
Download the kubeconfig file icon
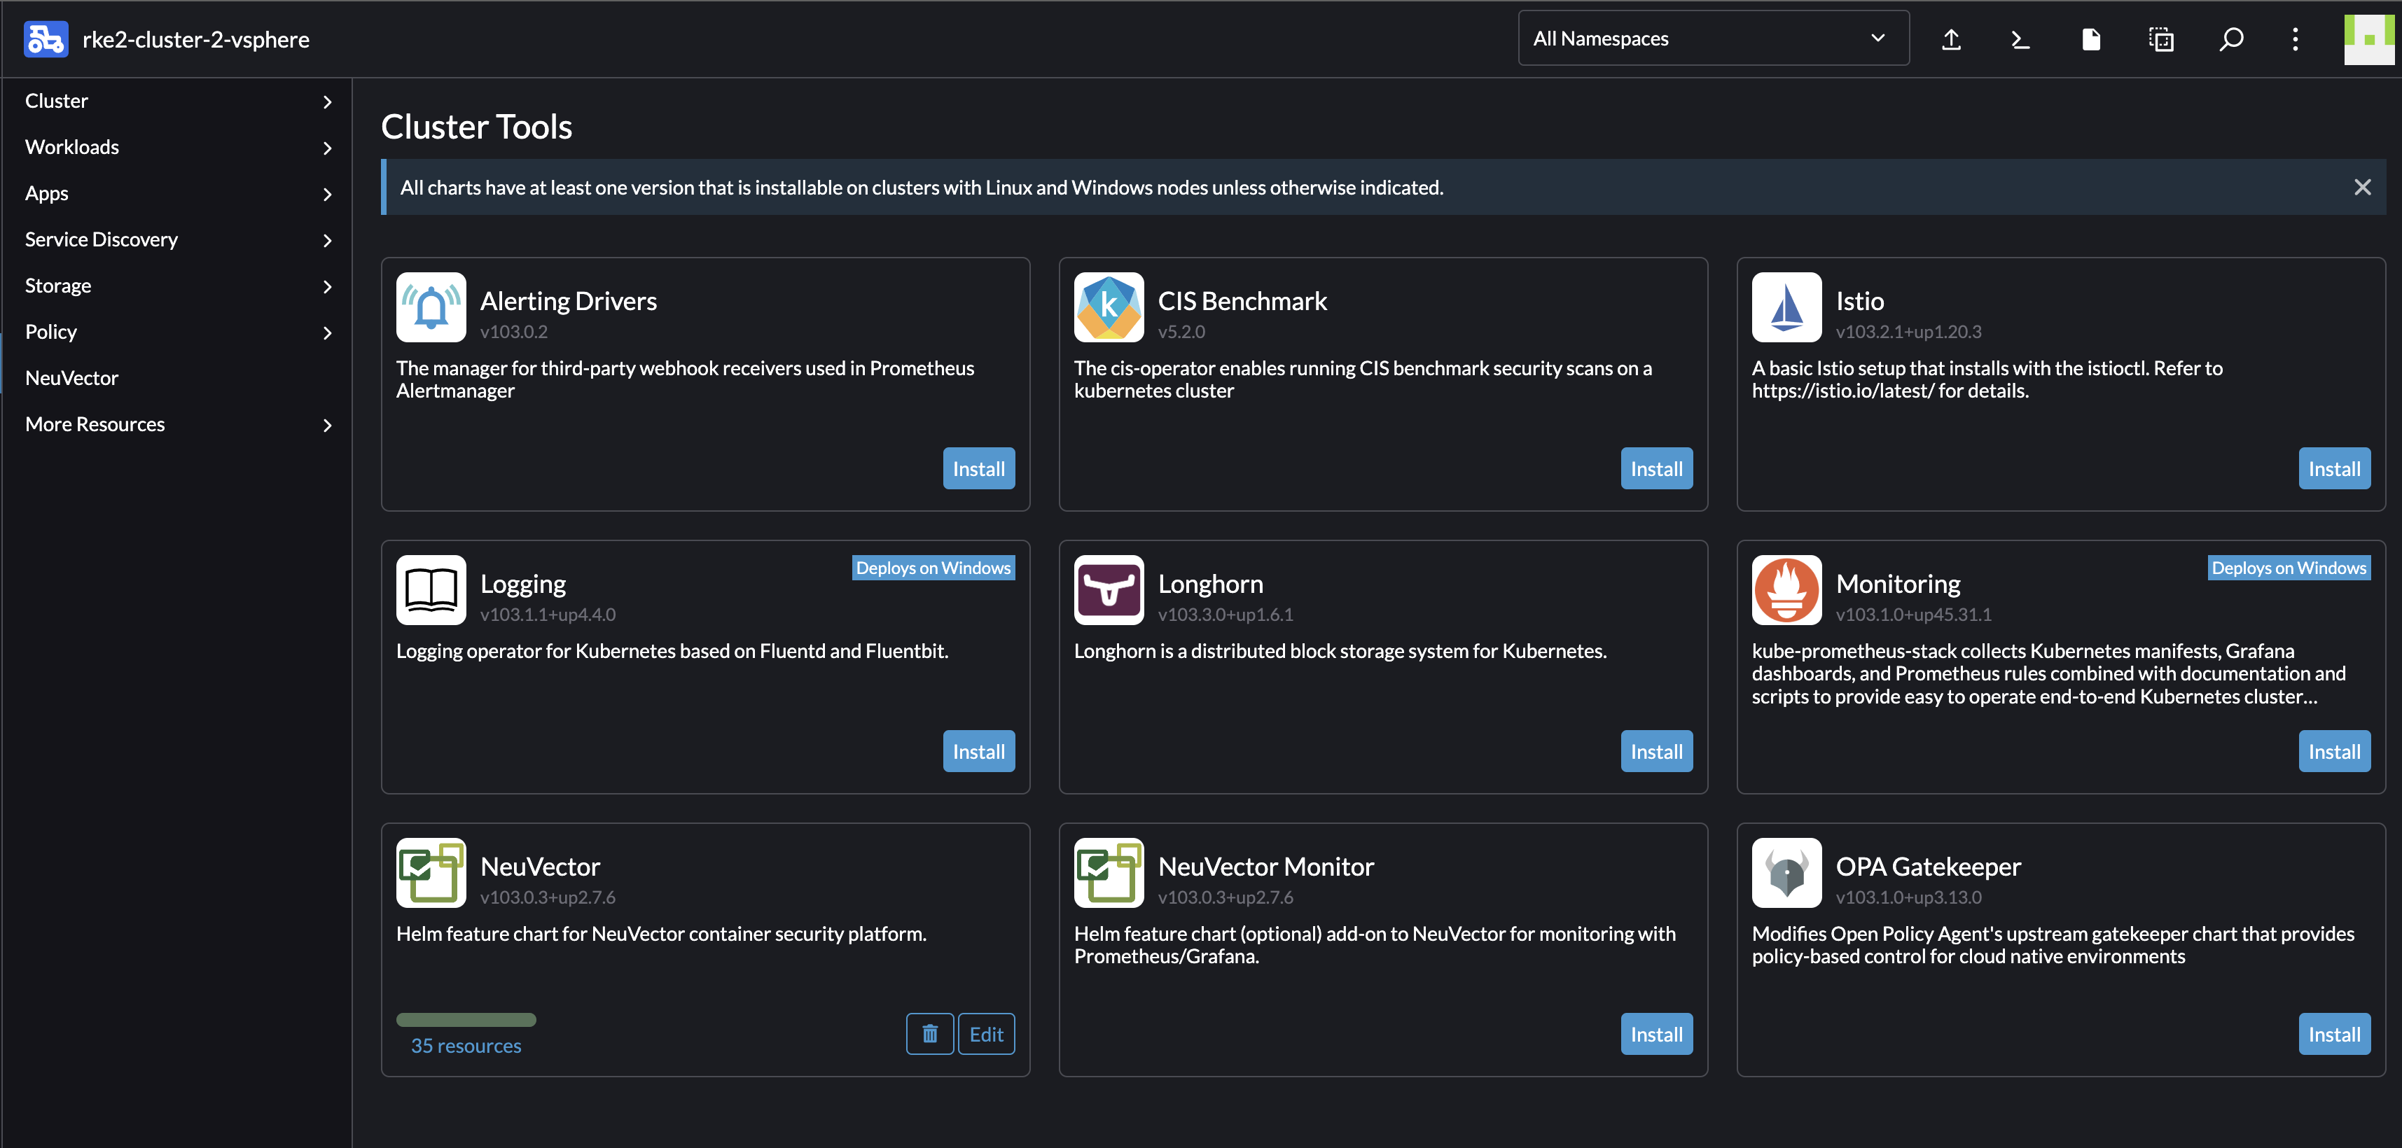pyautogui.click(x=2090, y=39)
